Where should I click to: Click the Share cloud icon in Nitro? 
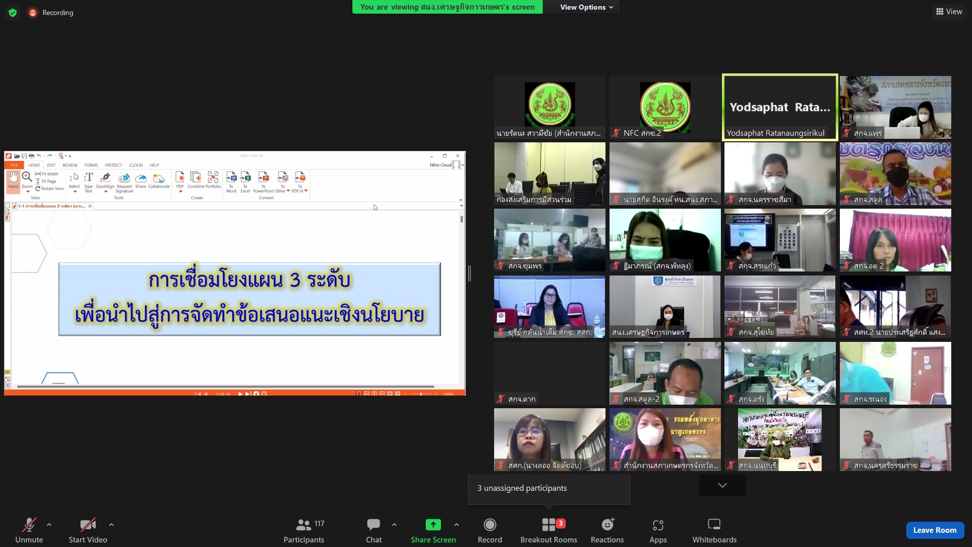[141, 180]
